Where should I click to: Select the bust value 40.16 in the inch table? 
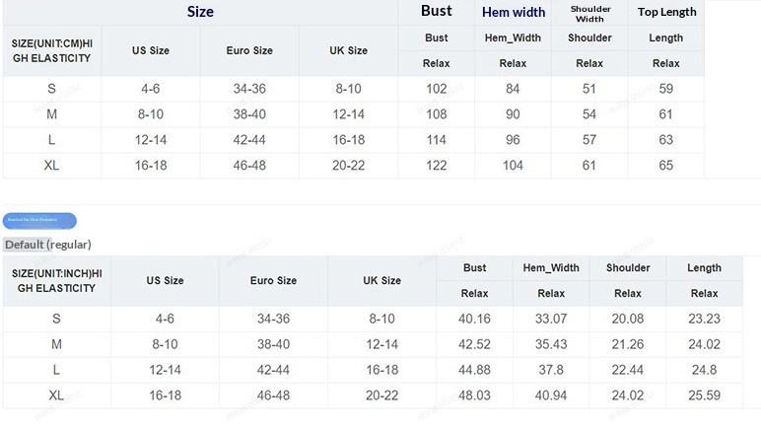pos(474,319)
